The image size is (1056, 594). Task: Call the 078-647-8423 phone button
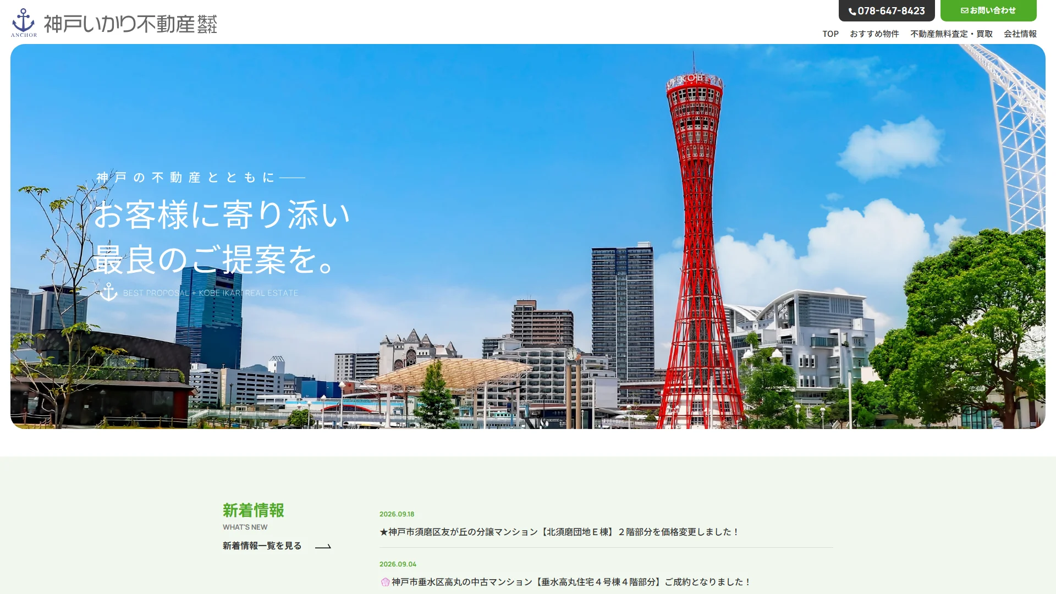pyautogui.click(x=887, y=10)
